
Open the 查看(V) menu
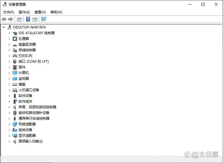pyautogui.click(x=40, y=12)
